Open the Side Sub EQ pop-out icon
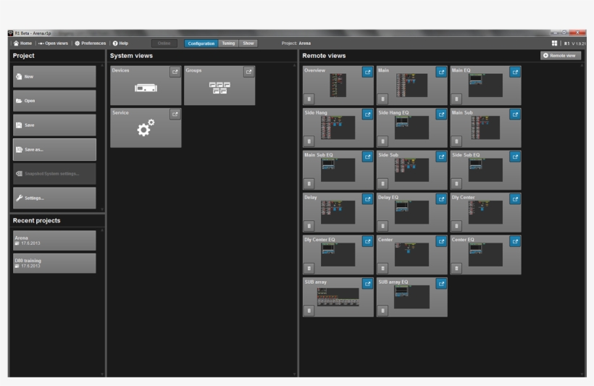The image size is (594, 386). pyautogui.click(x=515, y=157)
